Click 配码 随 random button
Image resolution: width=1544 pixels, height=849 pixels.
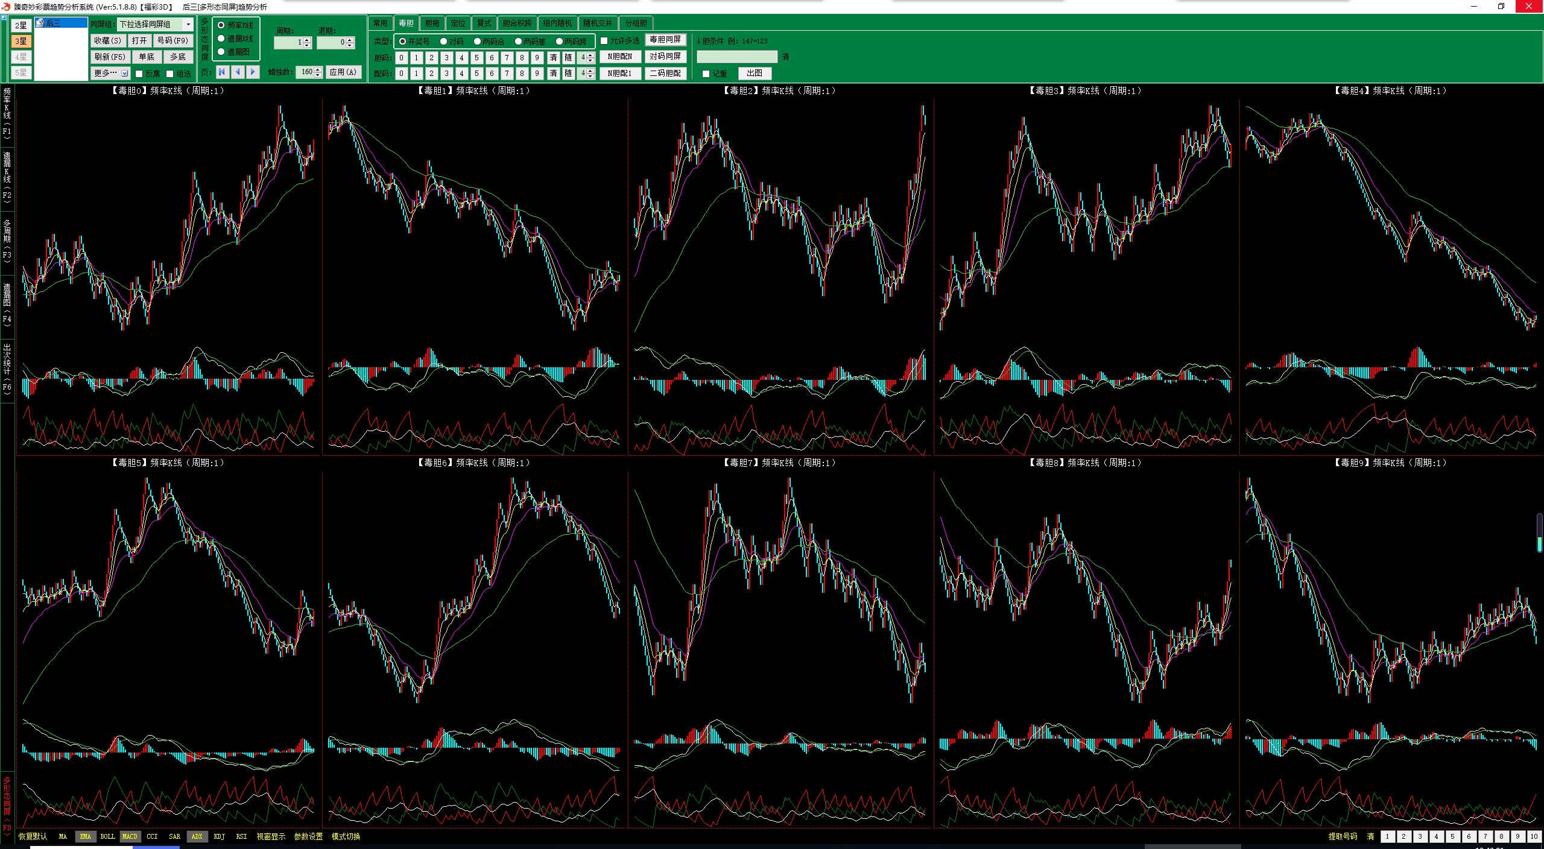[568, 73]
